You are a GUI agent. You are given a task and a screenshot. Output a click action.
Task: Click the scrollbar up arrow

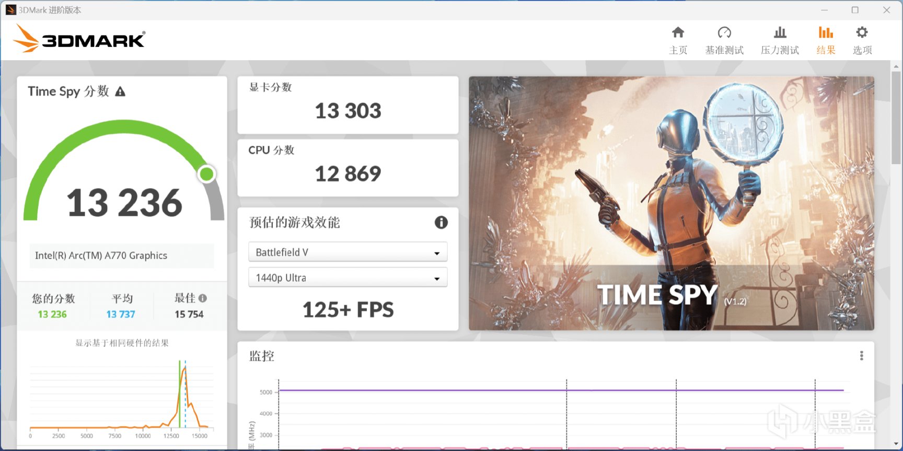[896, 67]
